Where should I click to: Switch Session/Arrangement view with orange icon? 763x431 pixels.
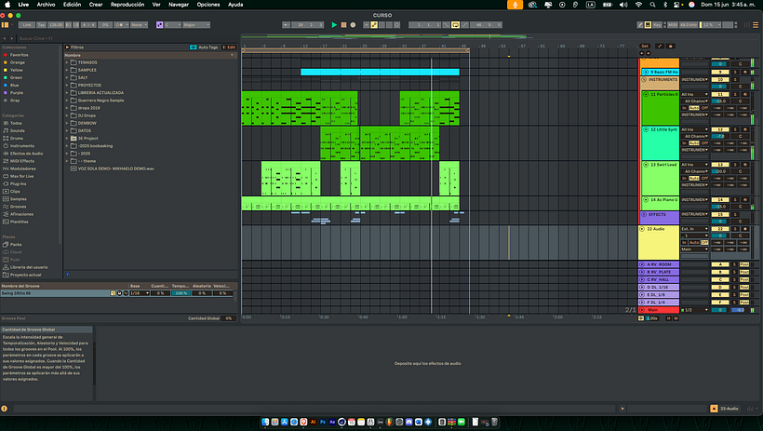[x=5, y=25]
